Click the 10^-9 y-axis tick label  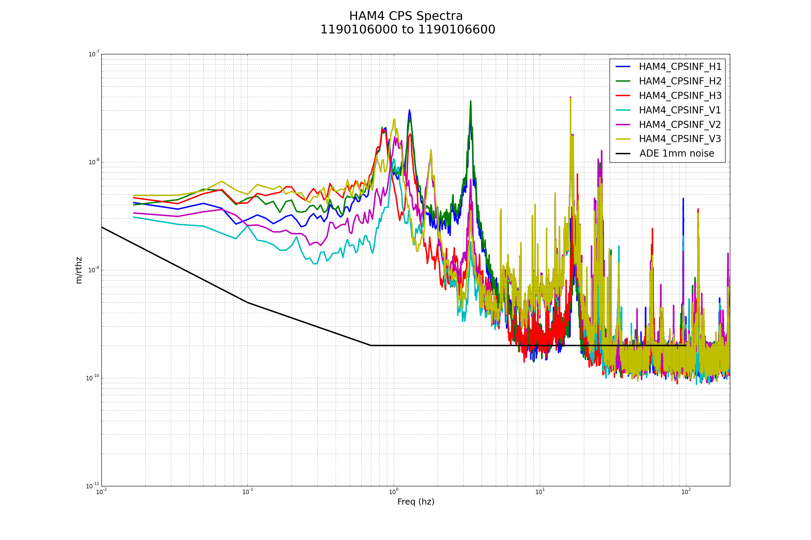click(x=94, y=270)
